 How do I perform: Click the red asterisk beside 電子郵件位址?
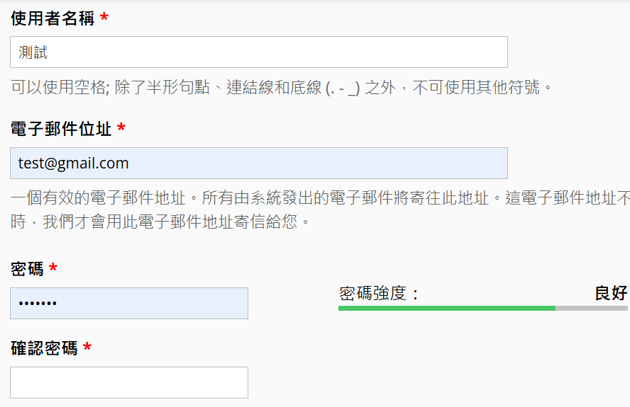click(x=121, y=130)
